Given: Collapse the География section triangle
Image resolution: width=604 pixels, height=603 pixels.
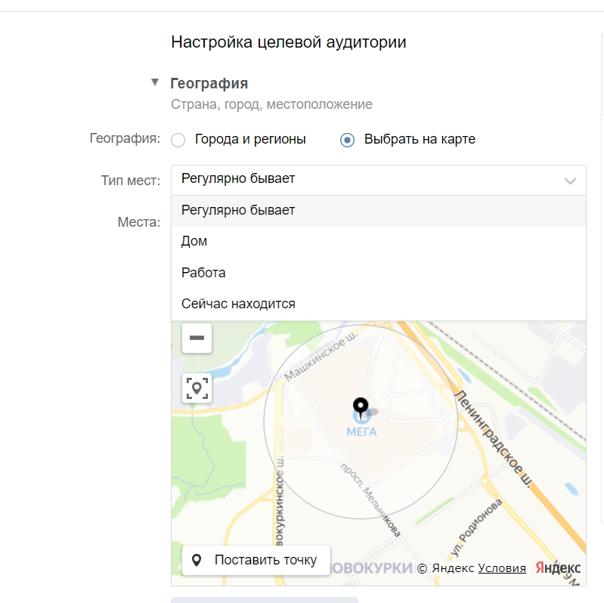Looking at the screenshot, I should click(x=155, y=83).
